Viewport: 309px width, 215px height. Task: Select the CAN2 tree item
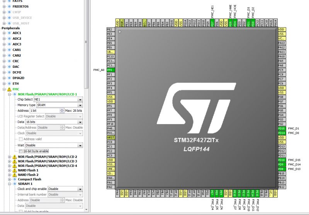tap(17, 55)
